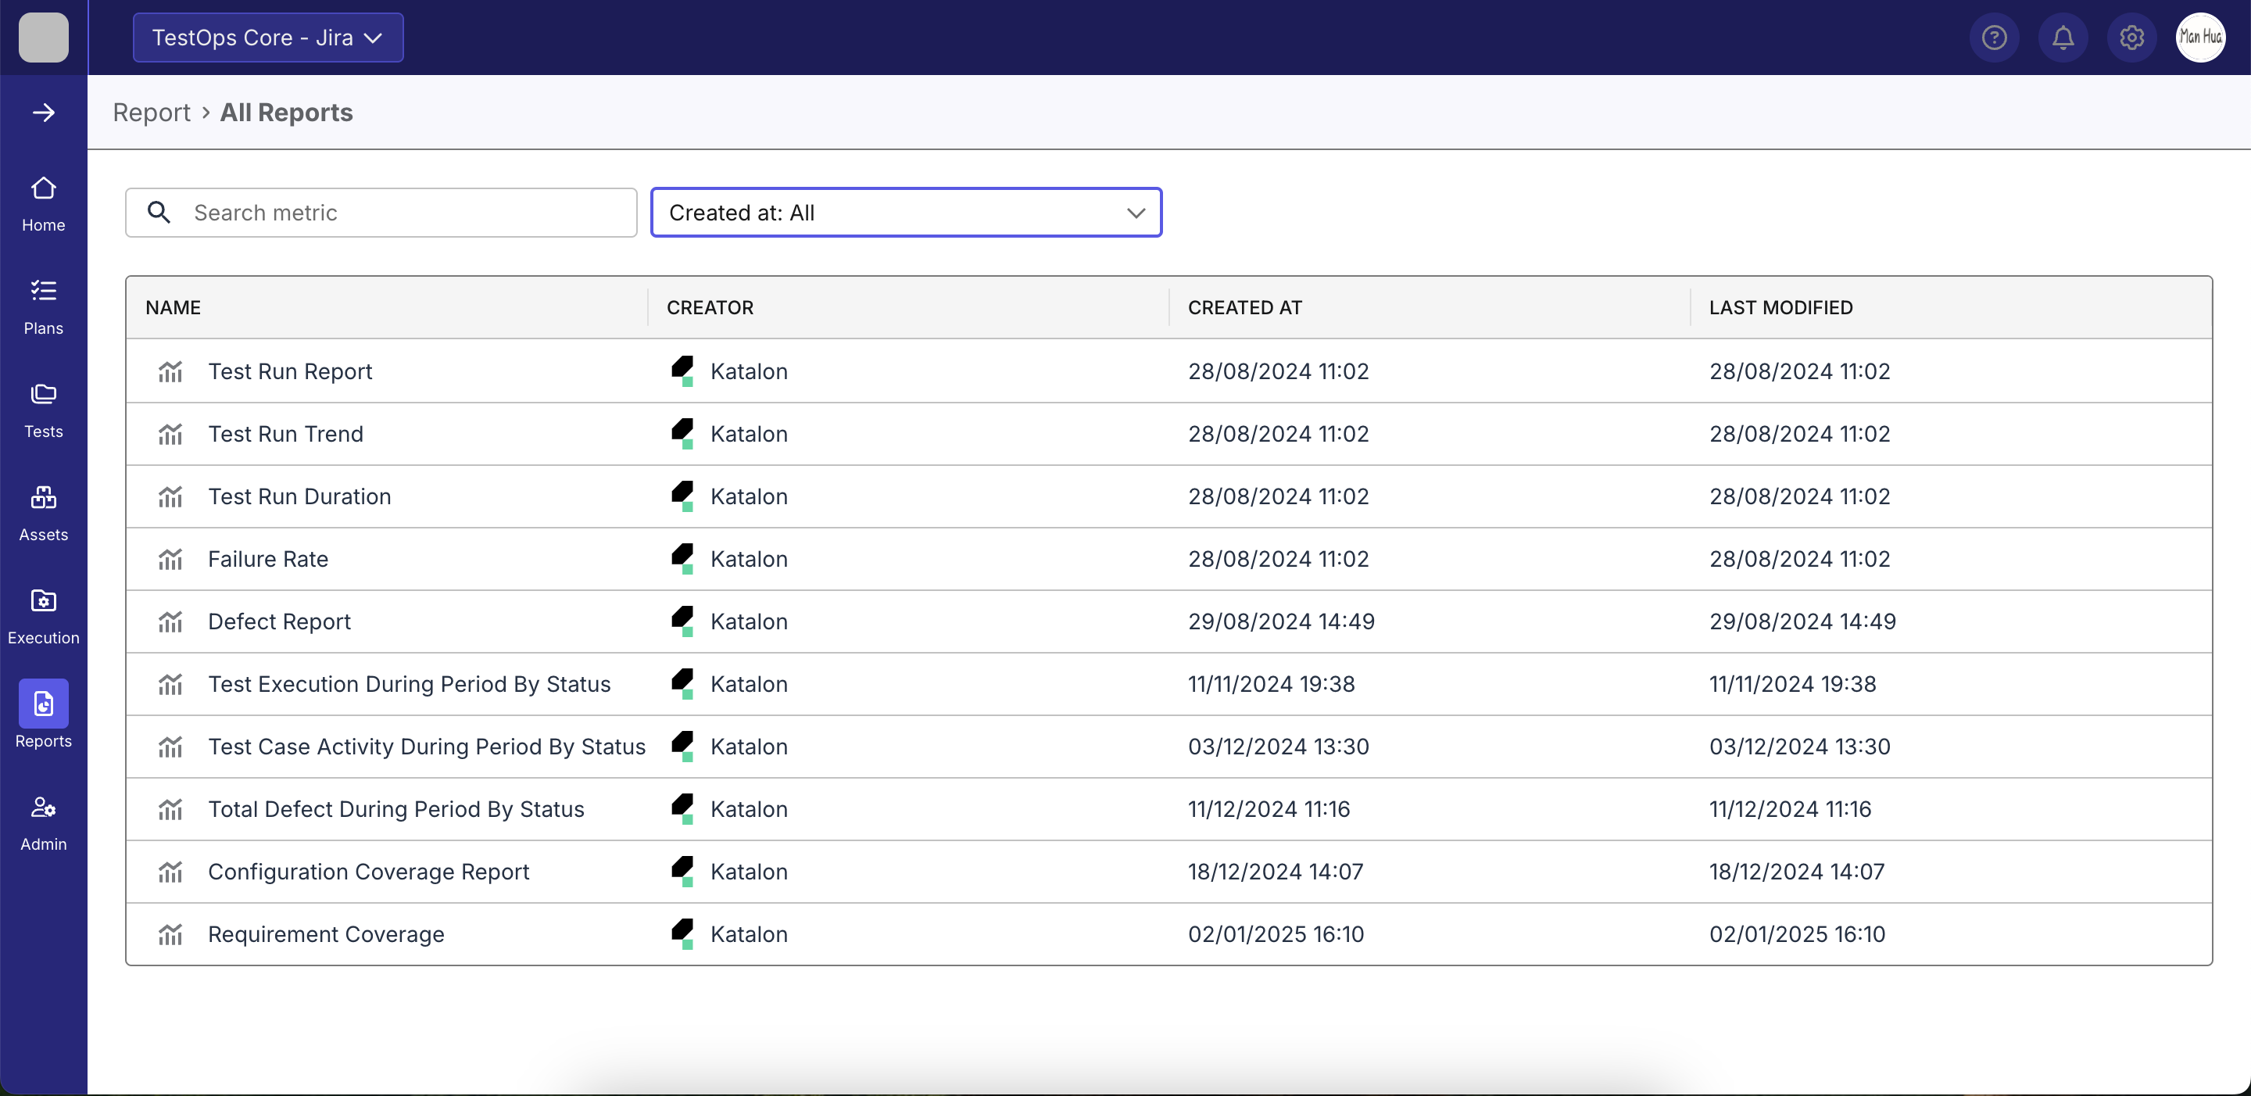Image resolution: width=2251 pixels, height=1096 pixels.
Task: Expand the Created at: All filter
Action: pyautogui.click(x=905, y=213)
